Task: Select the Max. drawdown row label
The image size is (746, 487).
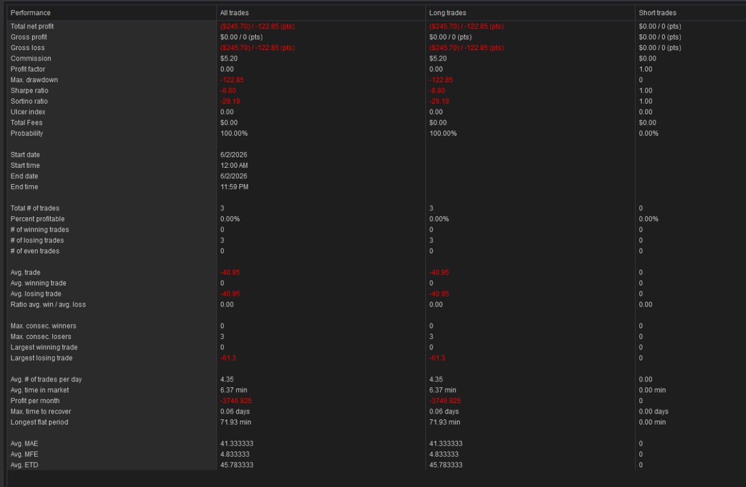Action: click(34, 80)
